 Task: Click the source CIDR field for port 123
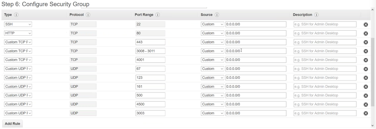coord(256,78)
